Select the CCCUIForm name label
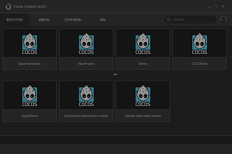Screen dimensions: 232x154 [200, 64]
